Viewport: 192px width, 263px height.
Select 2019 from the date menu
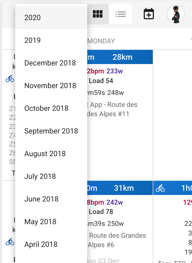coord(51,40)
